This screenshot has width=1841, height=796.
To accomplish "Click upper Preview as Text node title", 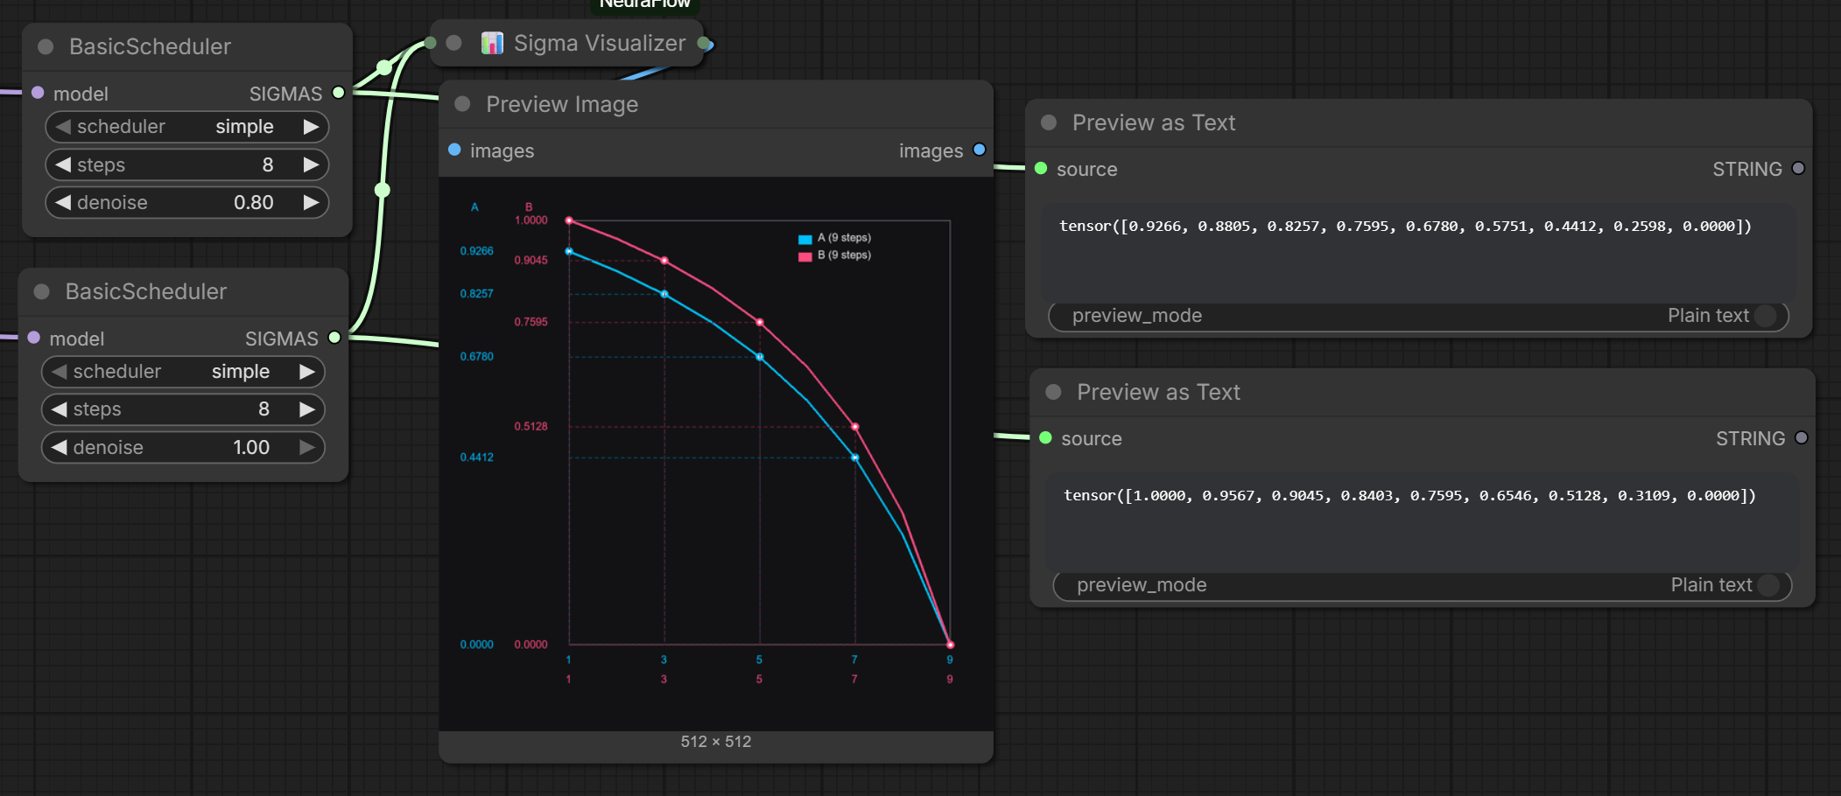I will click(x=1154, y=122).
